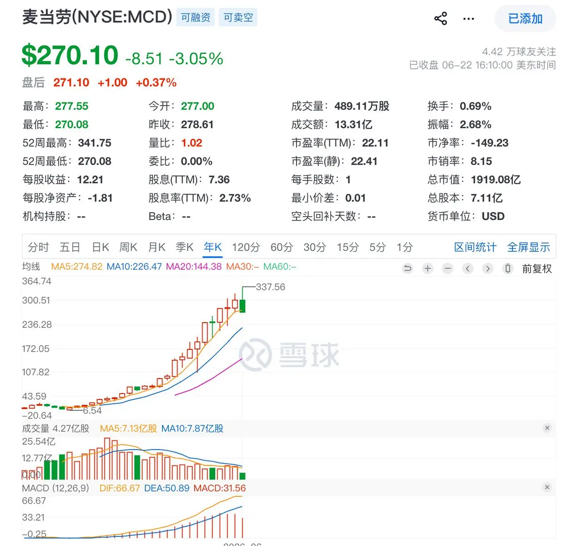Click the 可融资 margin tag
The image size is (563, 546).
[x=196, y=18]
